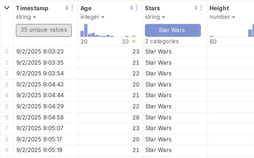The height and width of the screenshot is (158, 254).
Task: Click Star Wars cell in row 9
Action: (158, 150)
